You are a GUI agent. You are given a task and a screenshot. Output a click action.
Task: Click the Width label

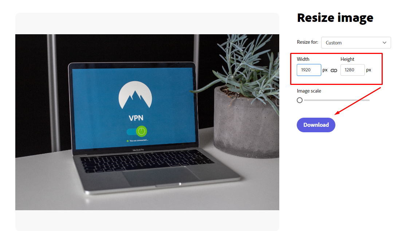coord(303,59)
